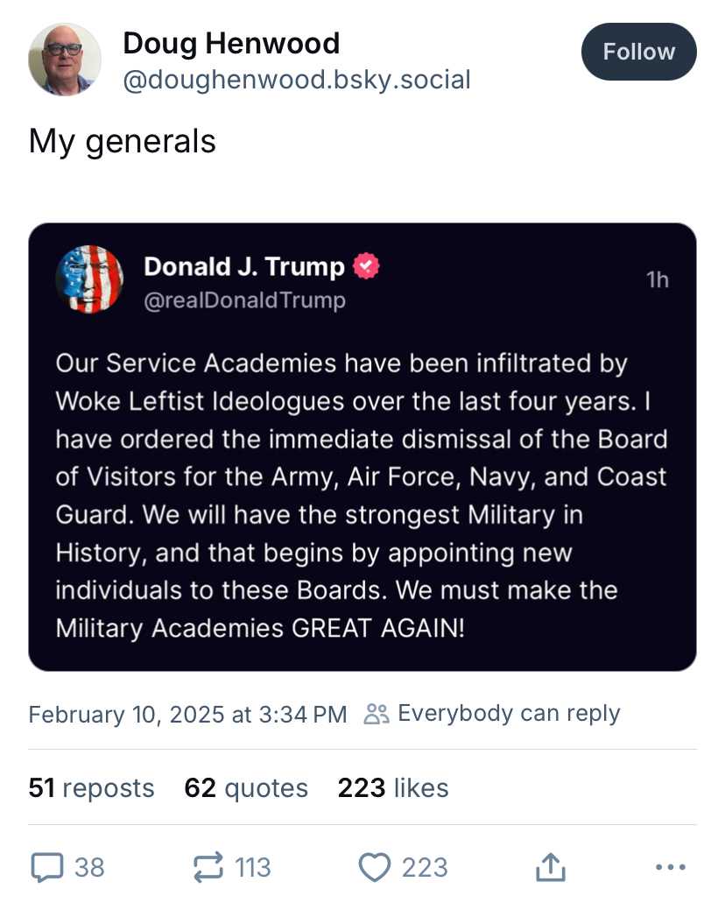725x910 pixels.
Task: View the 62 quotes list
Action: [x=246, y=787]
